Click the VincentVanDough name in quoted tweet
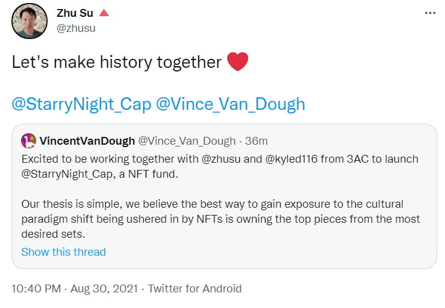The height and width of the screenshot is (308, 445). (87, 141)
